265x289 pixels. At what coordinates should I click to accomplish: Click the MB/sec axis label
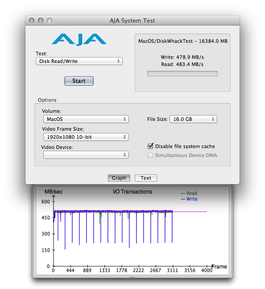(x=54, y=192)
